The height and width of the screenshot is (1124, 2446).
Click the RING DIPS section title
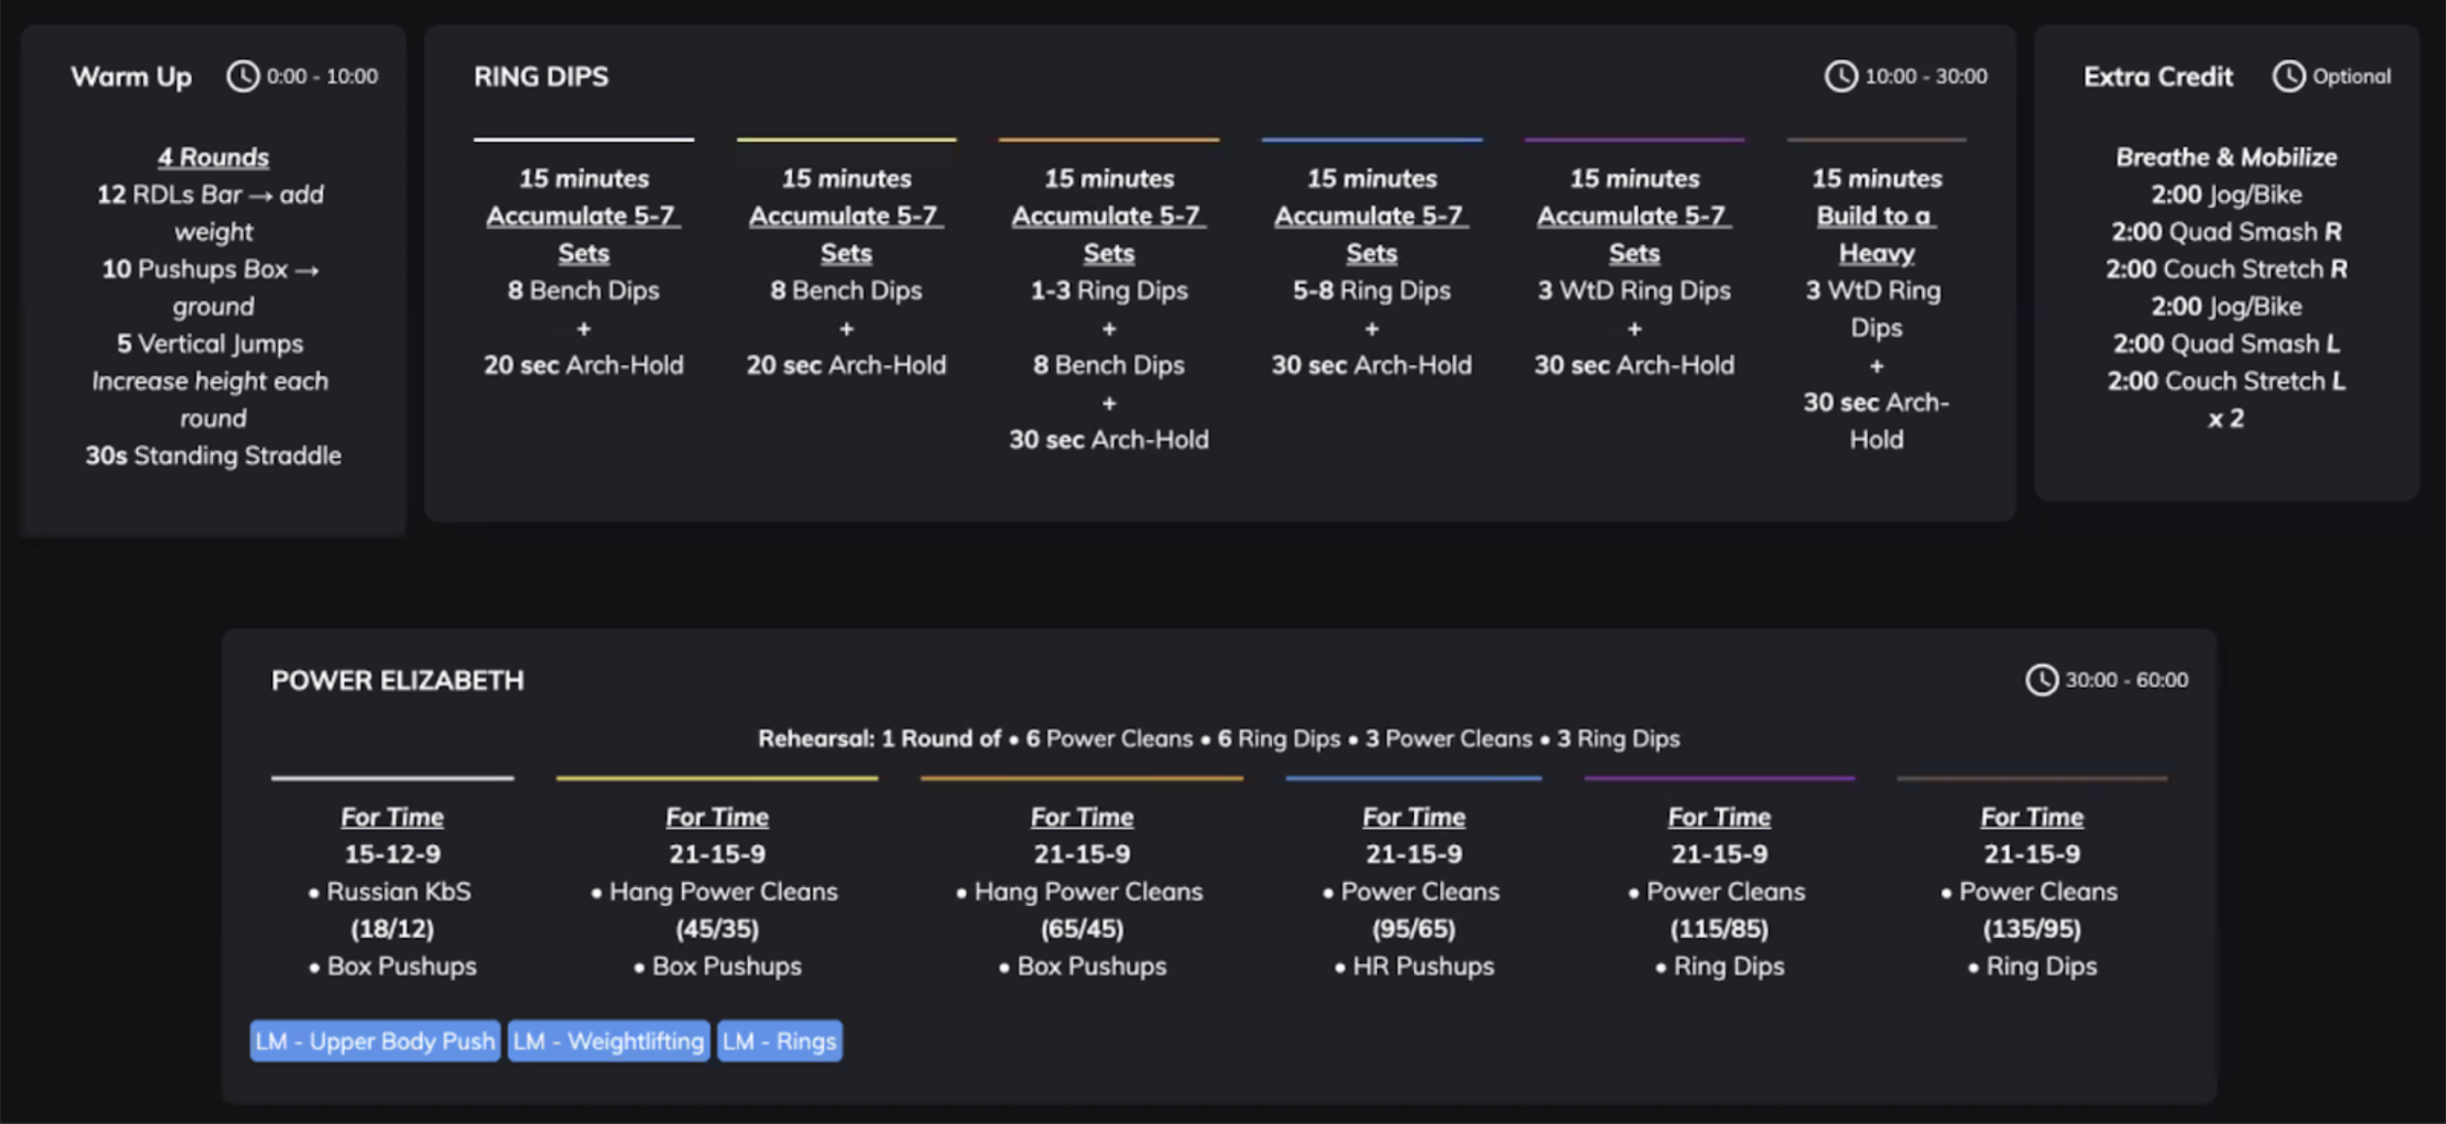click(541, 76)
